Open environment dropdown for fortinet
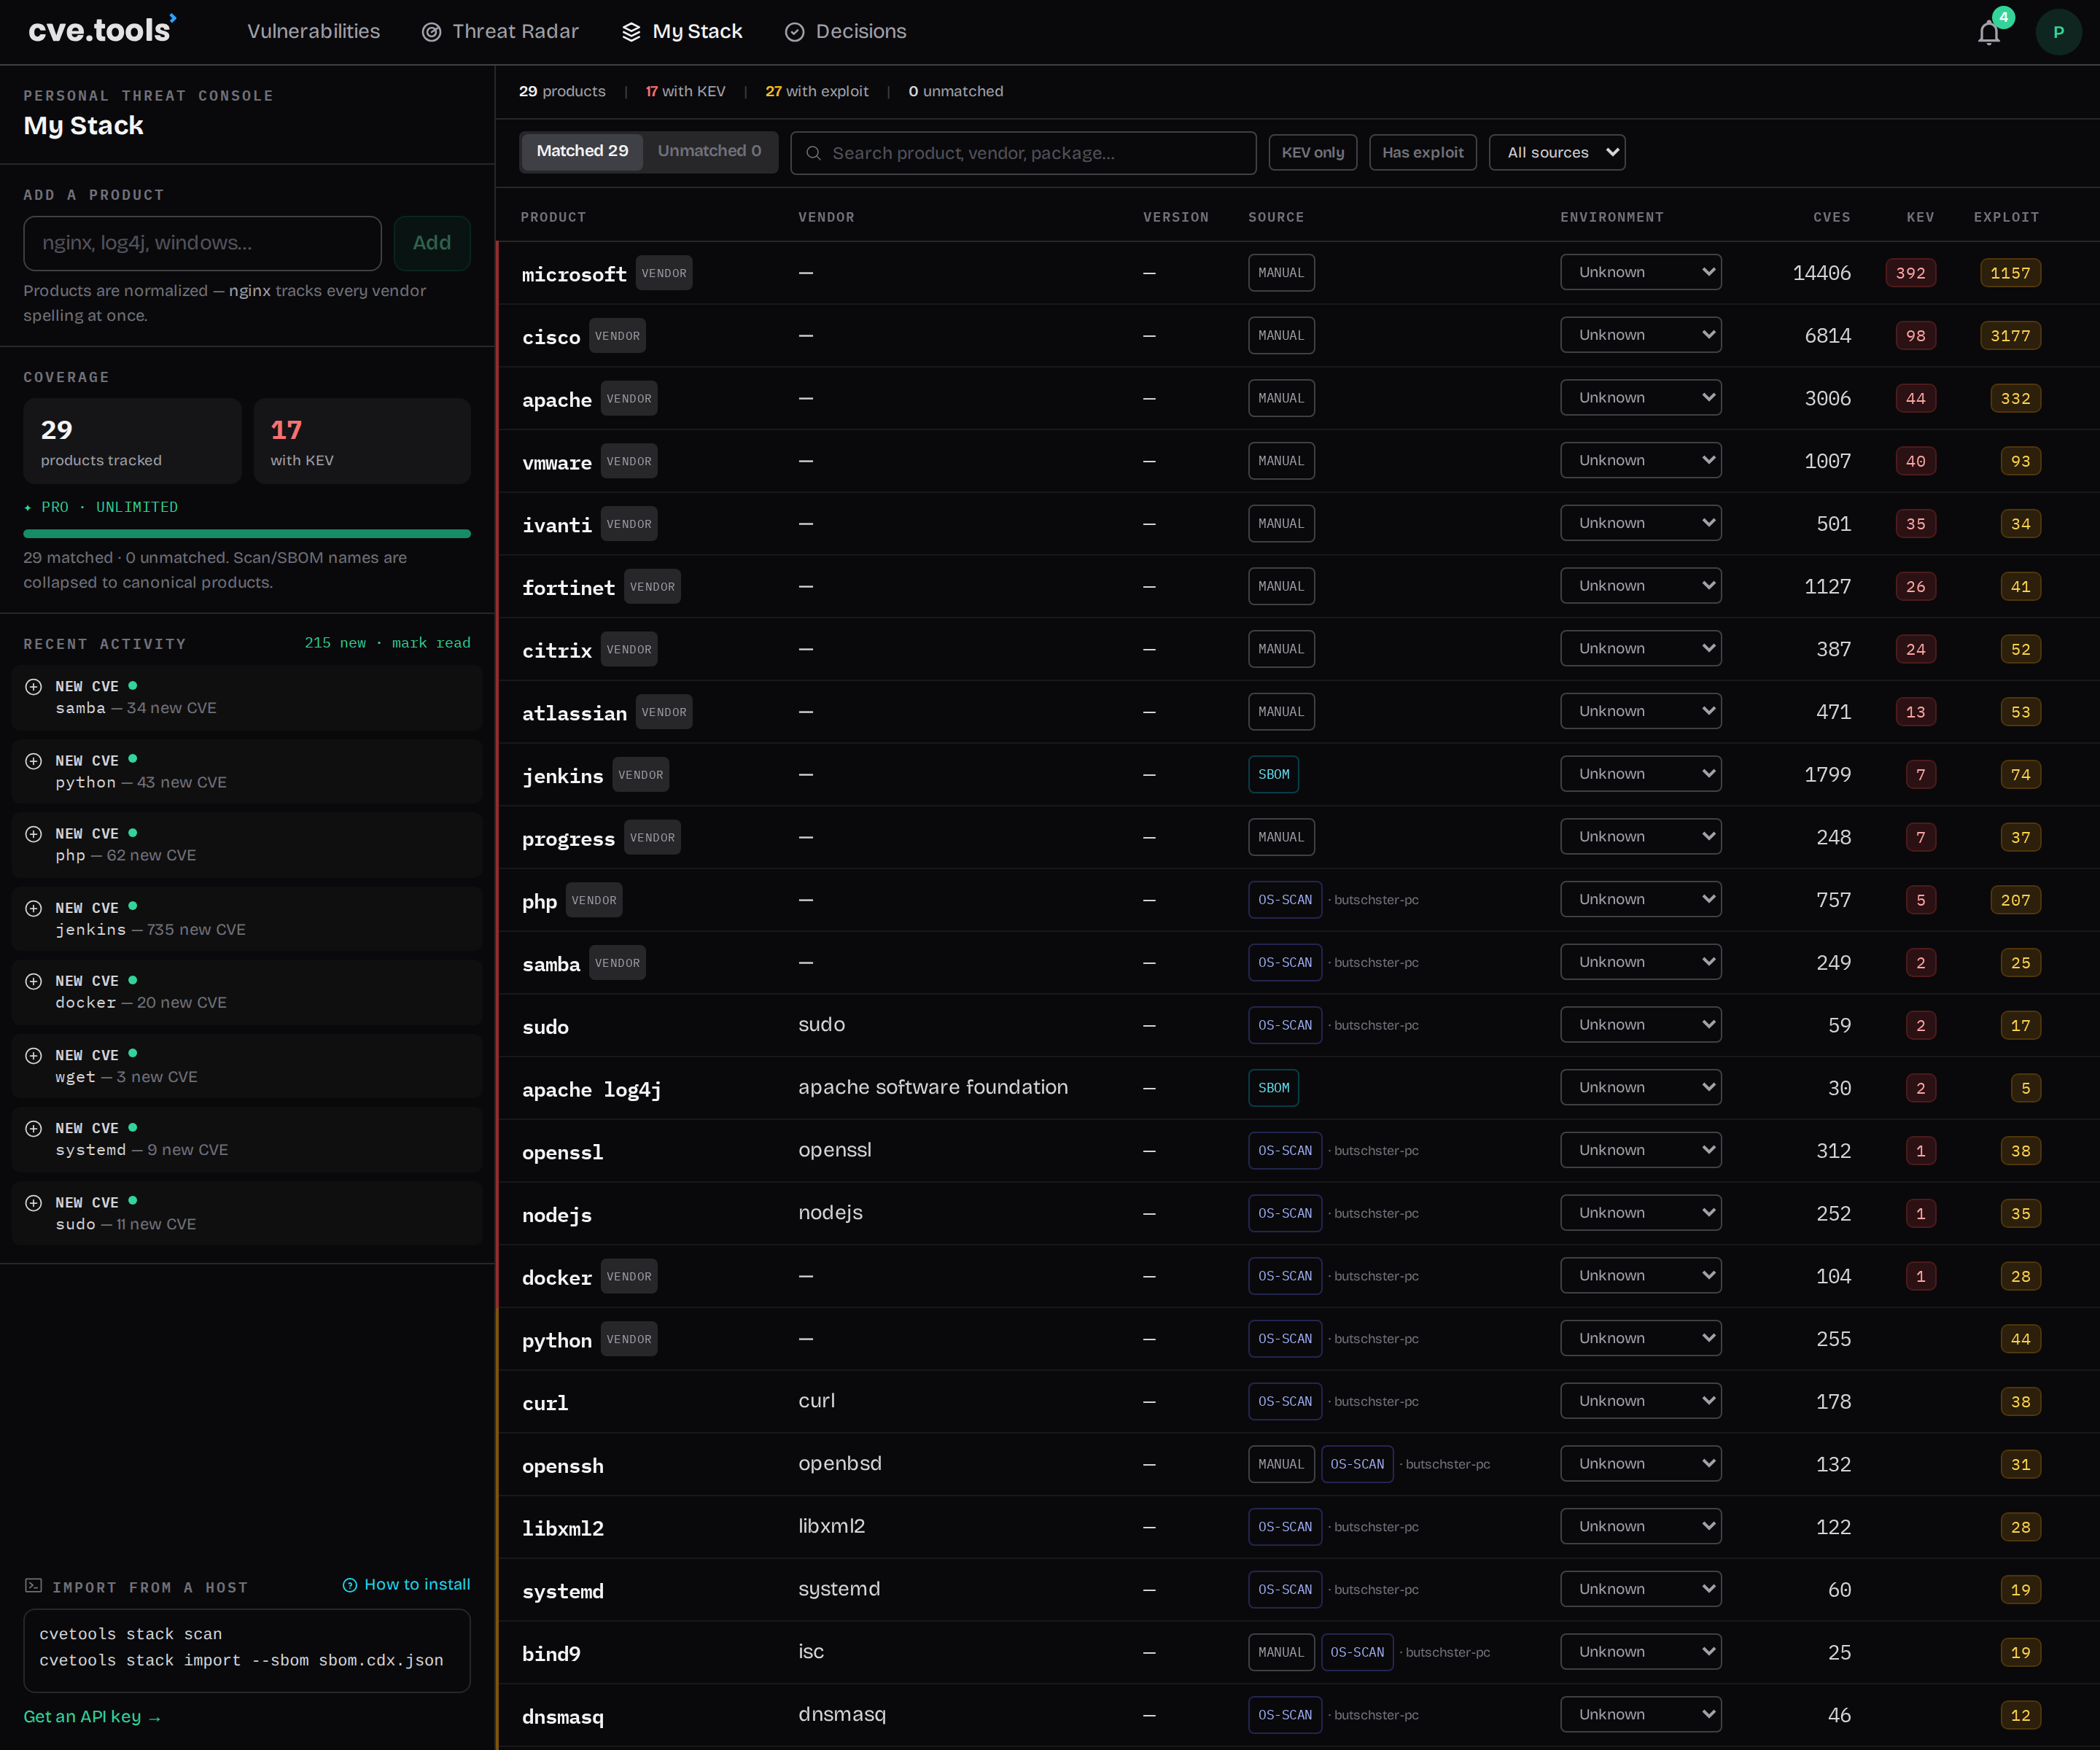2100x1750 pixels. tap(1640, 586)
